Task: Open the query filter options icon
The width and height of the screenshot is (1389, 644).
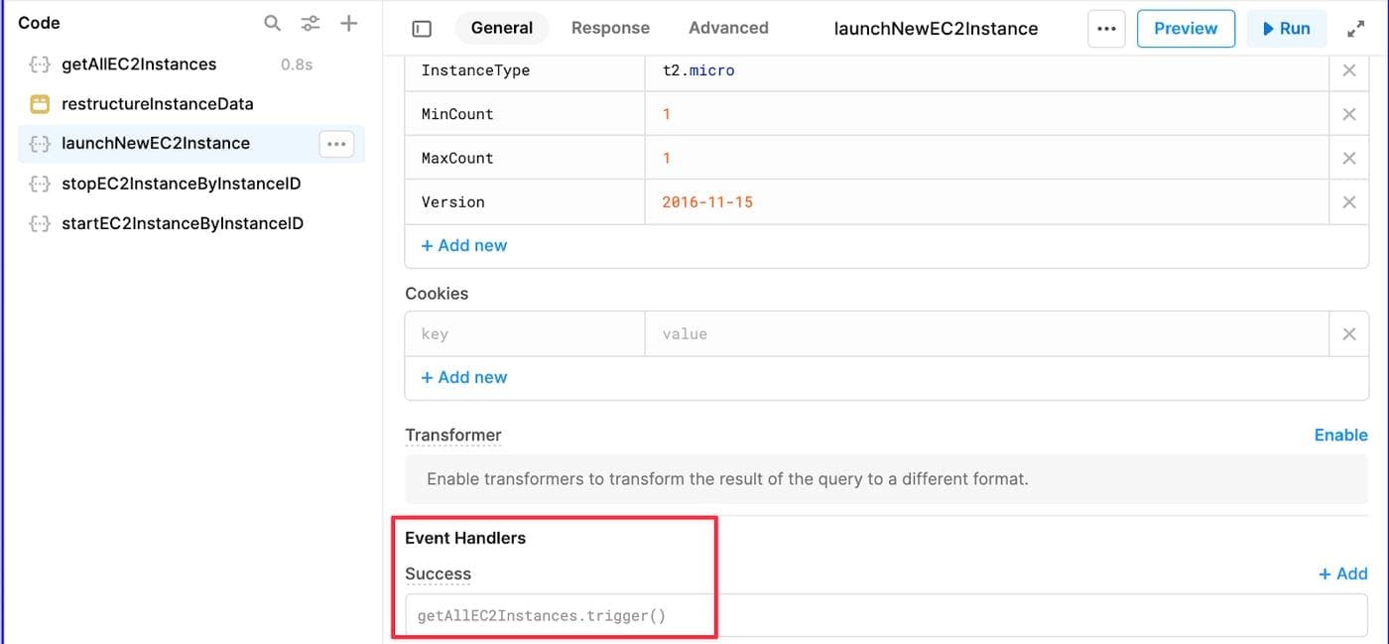Action: tap(311, 22)
